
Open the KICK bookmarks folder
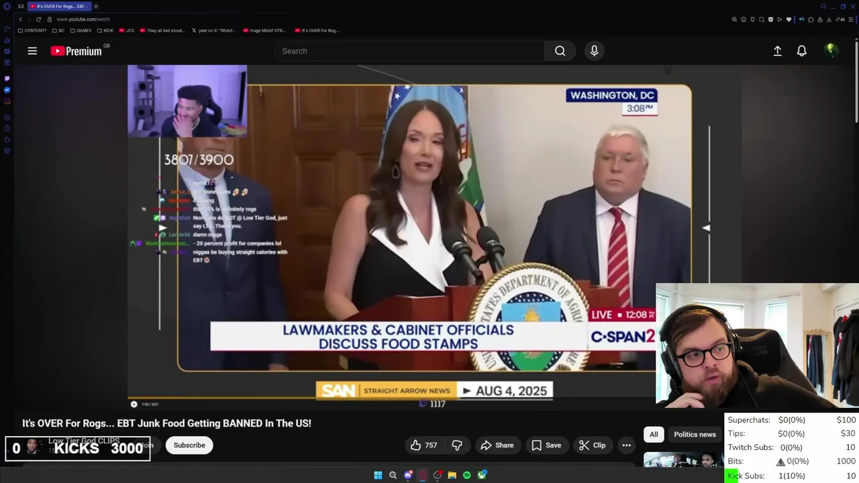coord(105,30)
